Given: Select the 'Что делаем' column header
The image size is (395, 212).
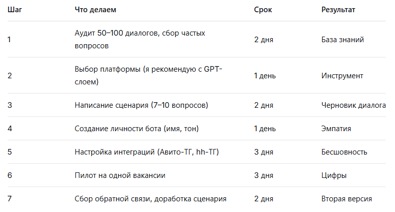Looking at the screenshot, I should coord(95,10).
